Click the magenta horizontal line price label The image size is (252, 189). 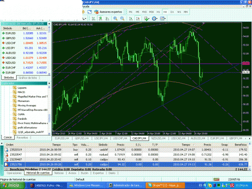246,63
